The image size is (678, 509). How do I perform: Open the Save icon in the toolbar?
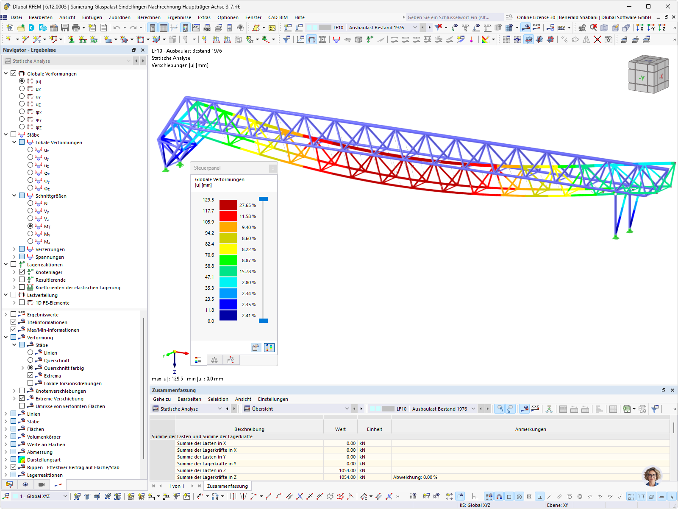(65, 28)
